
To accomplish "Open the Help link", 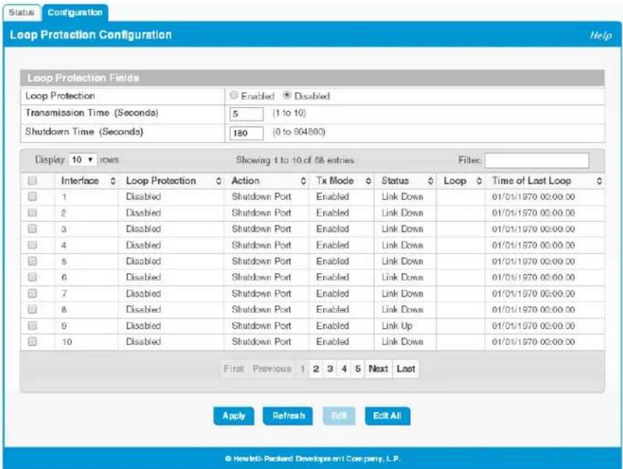I will coord(600,35).
